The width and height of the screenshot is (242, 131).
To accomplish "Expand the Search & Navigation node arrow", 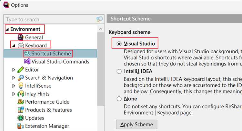I will pos(14,78).
